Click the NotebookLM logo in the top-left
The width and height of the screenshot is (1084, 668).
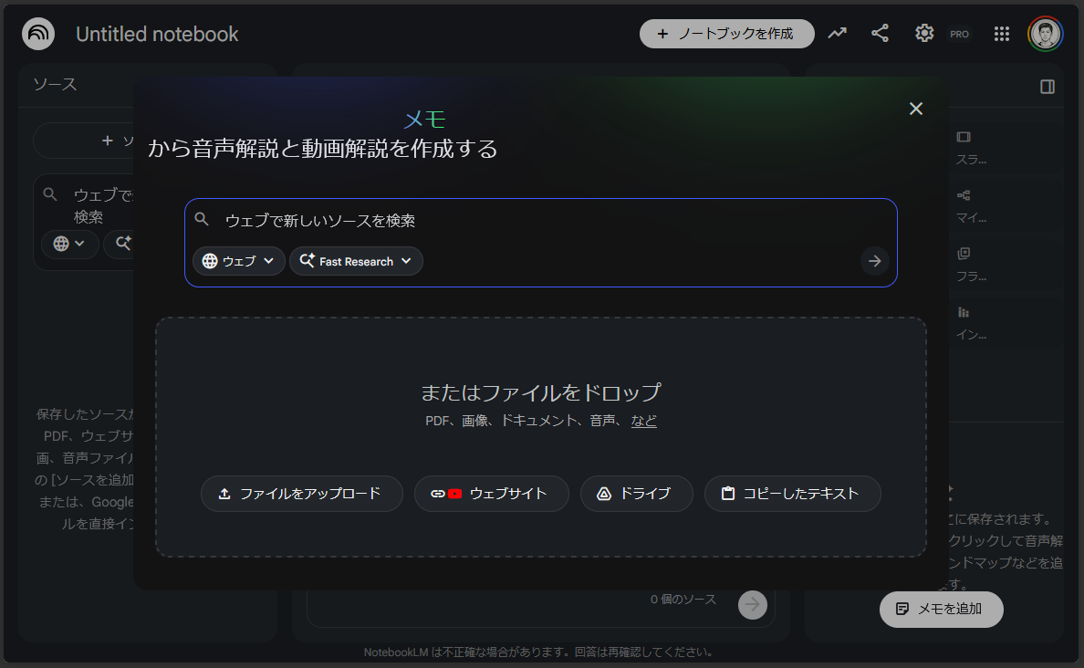point(36,33)
